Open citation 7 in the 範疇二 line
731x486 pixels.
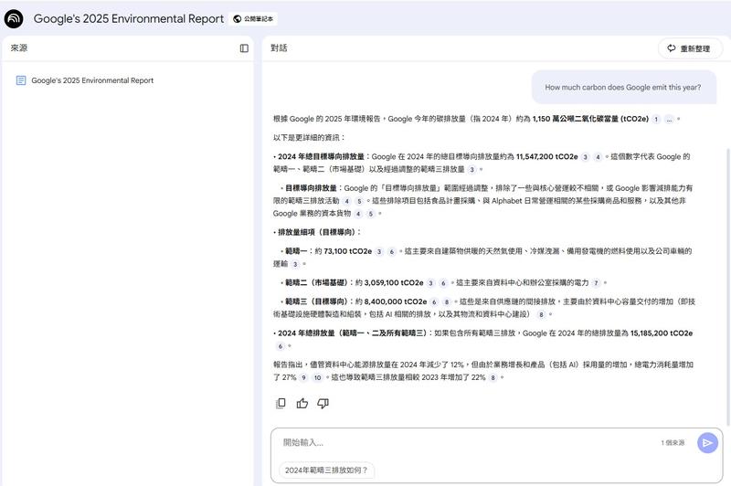[596, 283]
